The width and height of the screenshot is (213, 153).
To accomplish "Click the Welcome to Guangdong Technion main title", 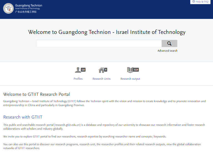I will pyautogui.click(x=107, y=32).
